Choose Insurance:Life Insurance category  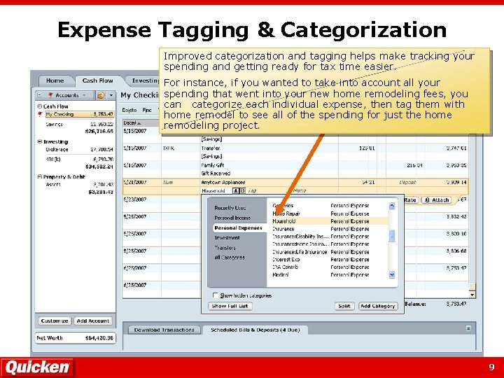[x=330, y=252]
